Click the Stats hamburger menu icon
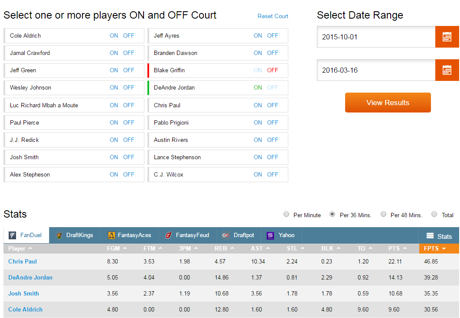 tap(430, 236)
